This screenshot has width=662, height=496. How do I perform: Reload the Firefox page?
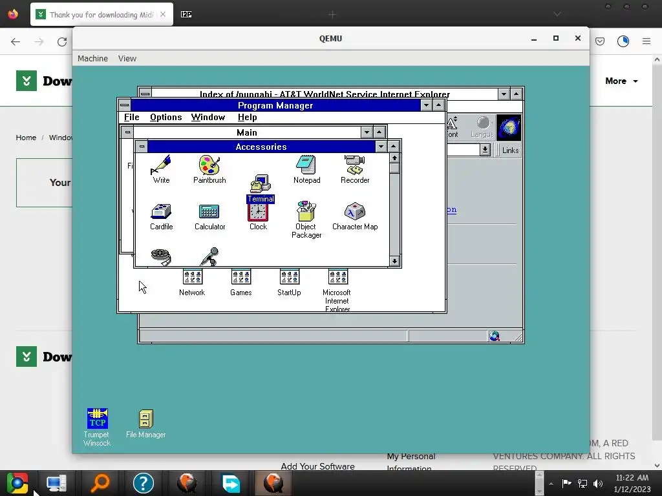62,42
